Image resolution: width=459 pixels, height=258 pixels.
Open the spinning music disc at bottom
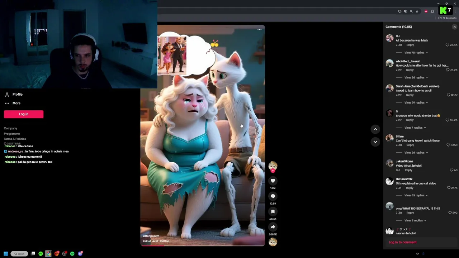(273, 242)
